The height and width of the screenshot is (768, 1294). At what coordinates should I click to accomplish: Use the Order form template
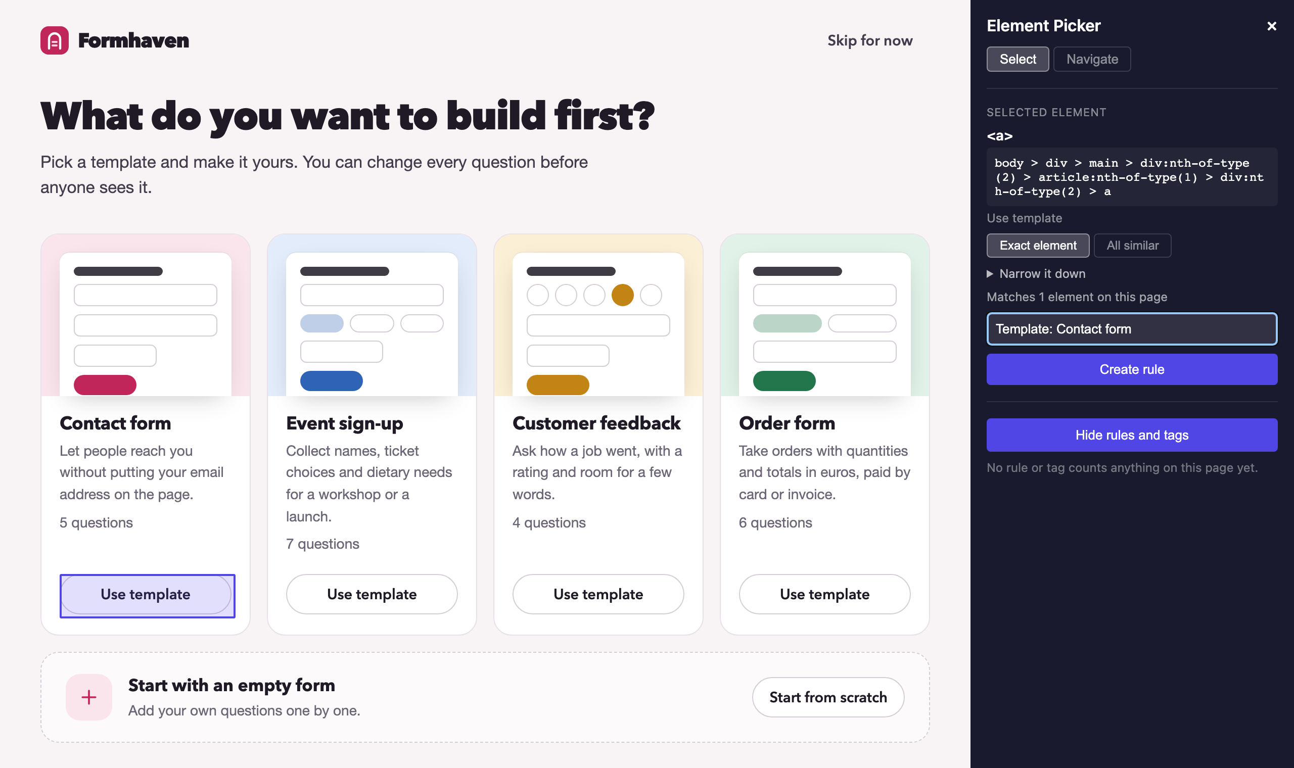coord(824,594)
